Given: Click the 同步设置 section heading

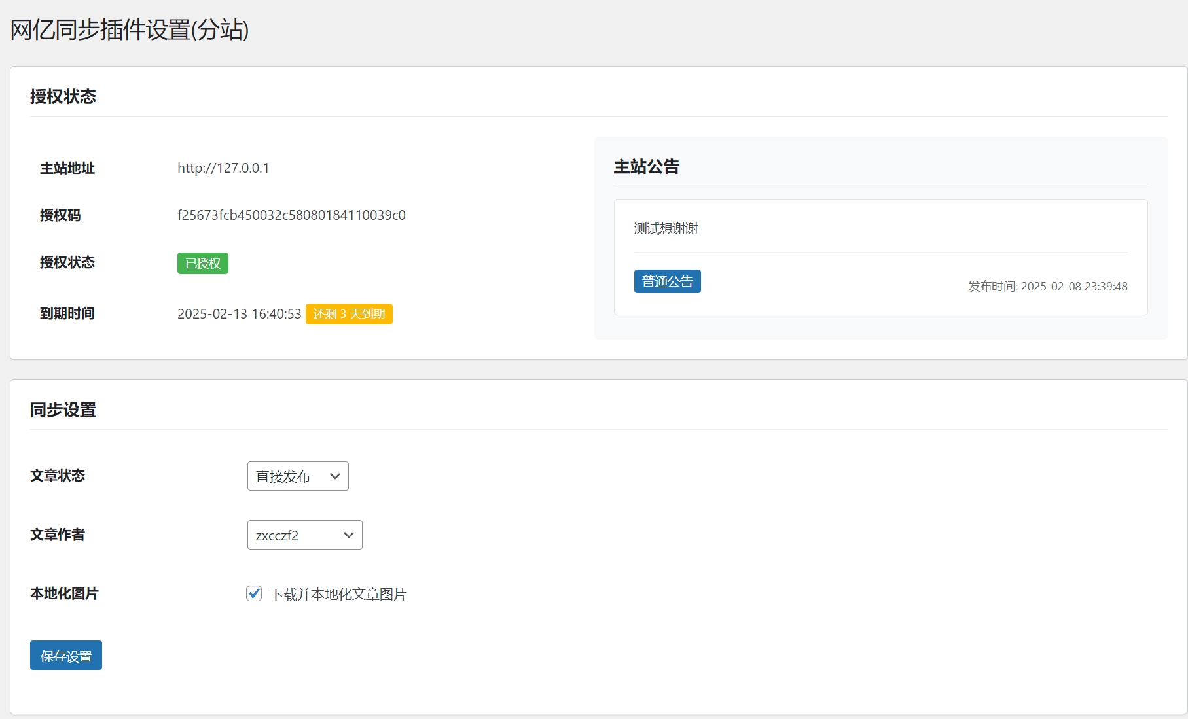Looking at the screenshot, I should pyautogui.click(x=63, y=410).
